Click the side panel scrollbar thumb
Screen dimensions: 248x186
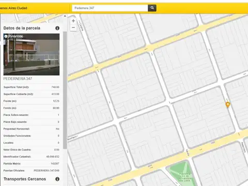(x=65, y=90)
